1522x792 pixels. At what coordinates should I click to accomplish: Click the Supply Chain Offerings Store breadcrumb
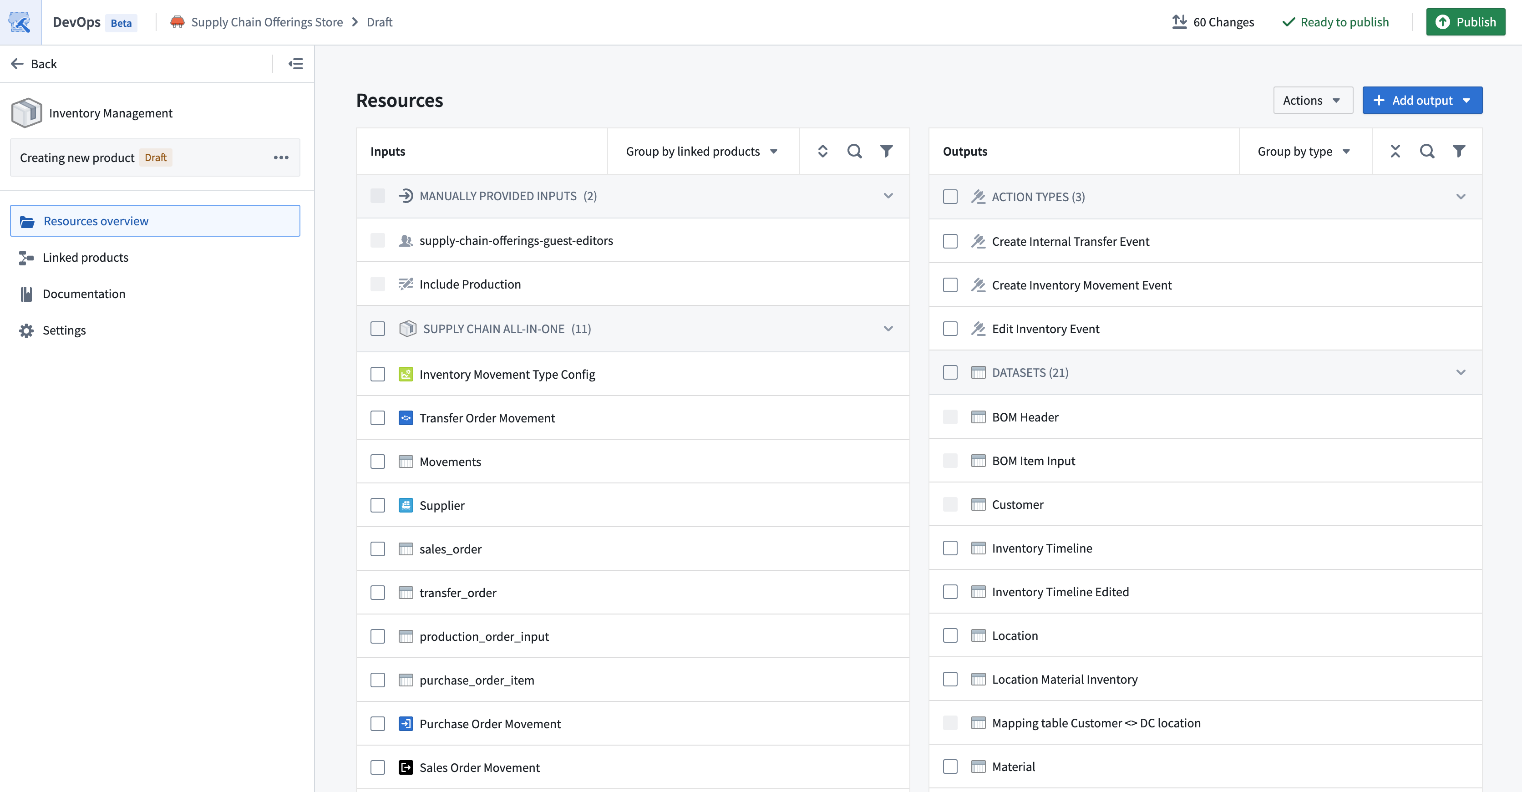point(266,22)
